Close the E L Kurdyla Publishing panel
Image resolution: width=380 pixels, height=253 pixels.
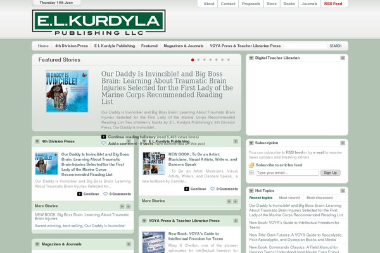(236, 142)
